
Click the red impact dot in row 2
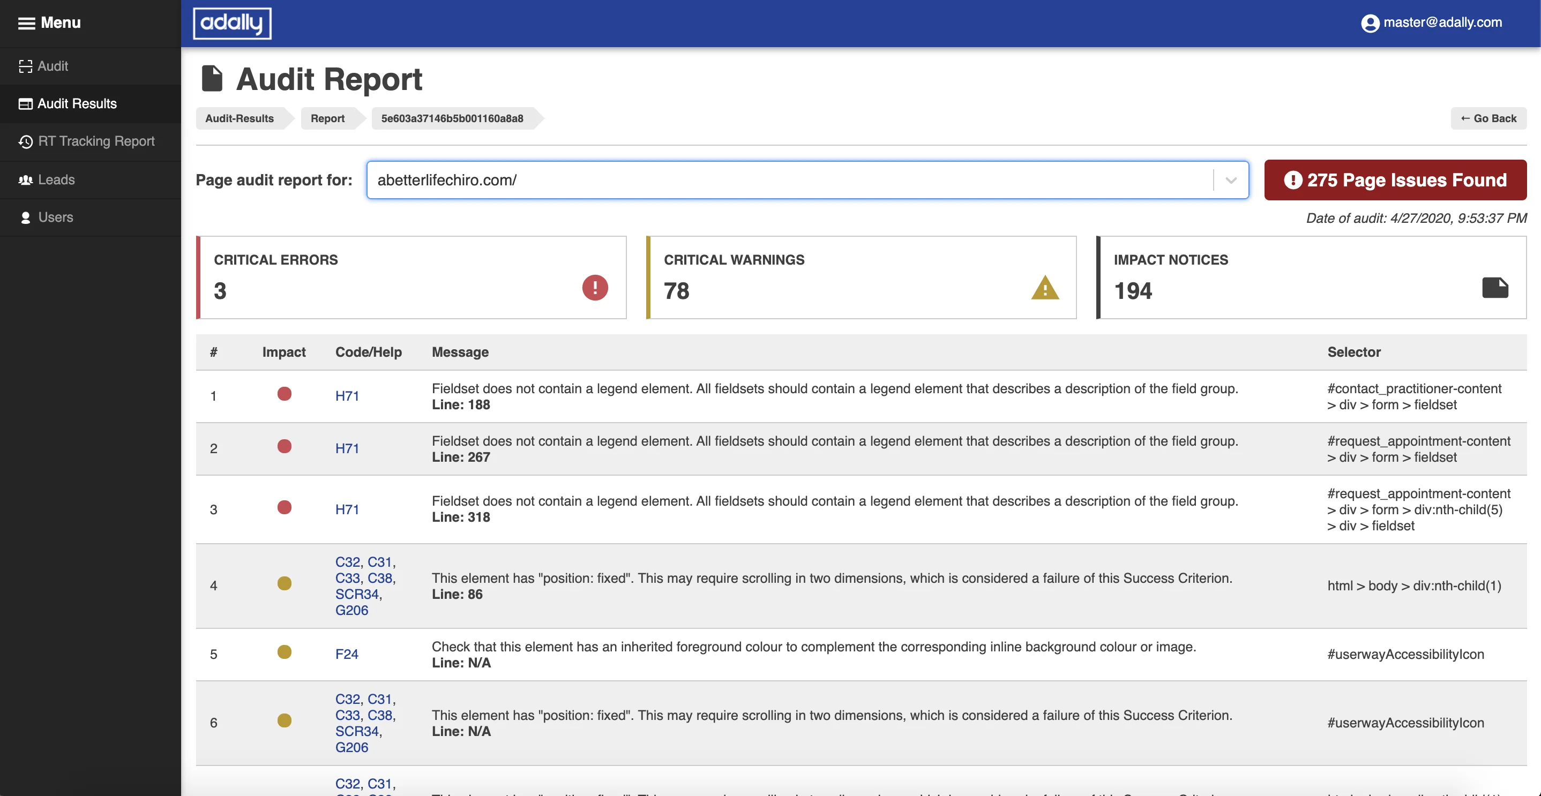[x=284, y=447]
